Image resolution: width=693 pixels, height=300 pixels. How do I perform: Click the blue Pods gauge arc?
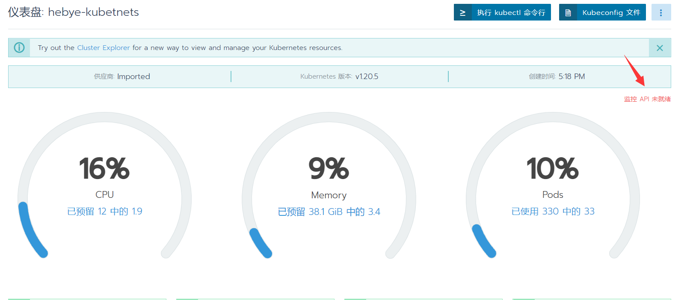click(x=483, y=241)
